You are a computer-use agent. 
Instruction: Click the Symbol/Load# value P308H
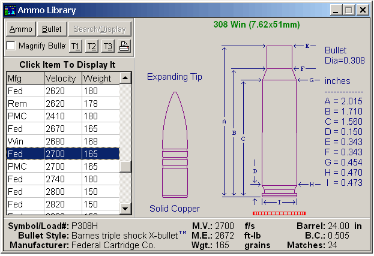(85, 226)
